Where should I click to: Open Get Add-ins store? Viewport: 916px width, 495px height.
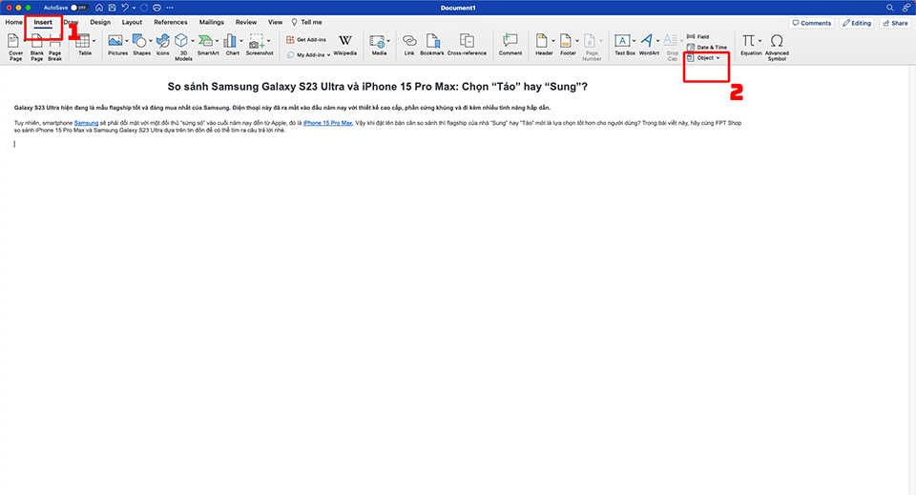[x=306, y=40]
